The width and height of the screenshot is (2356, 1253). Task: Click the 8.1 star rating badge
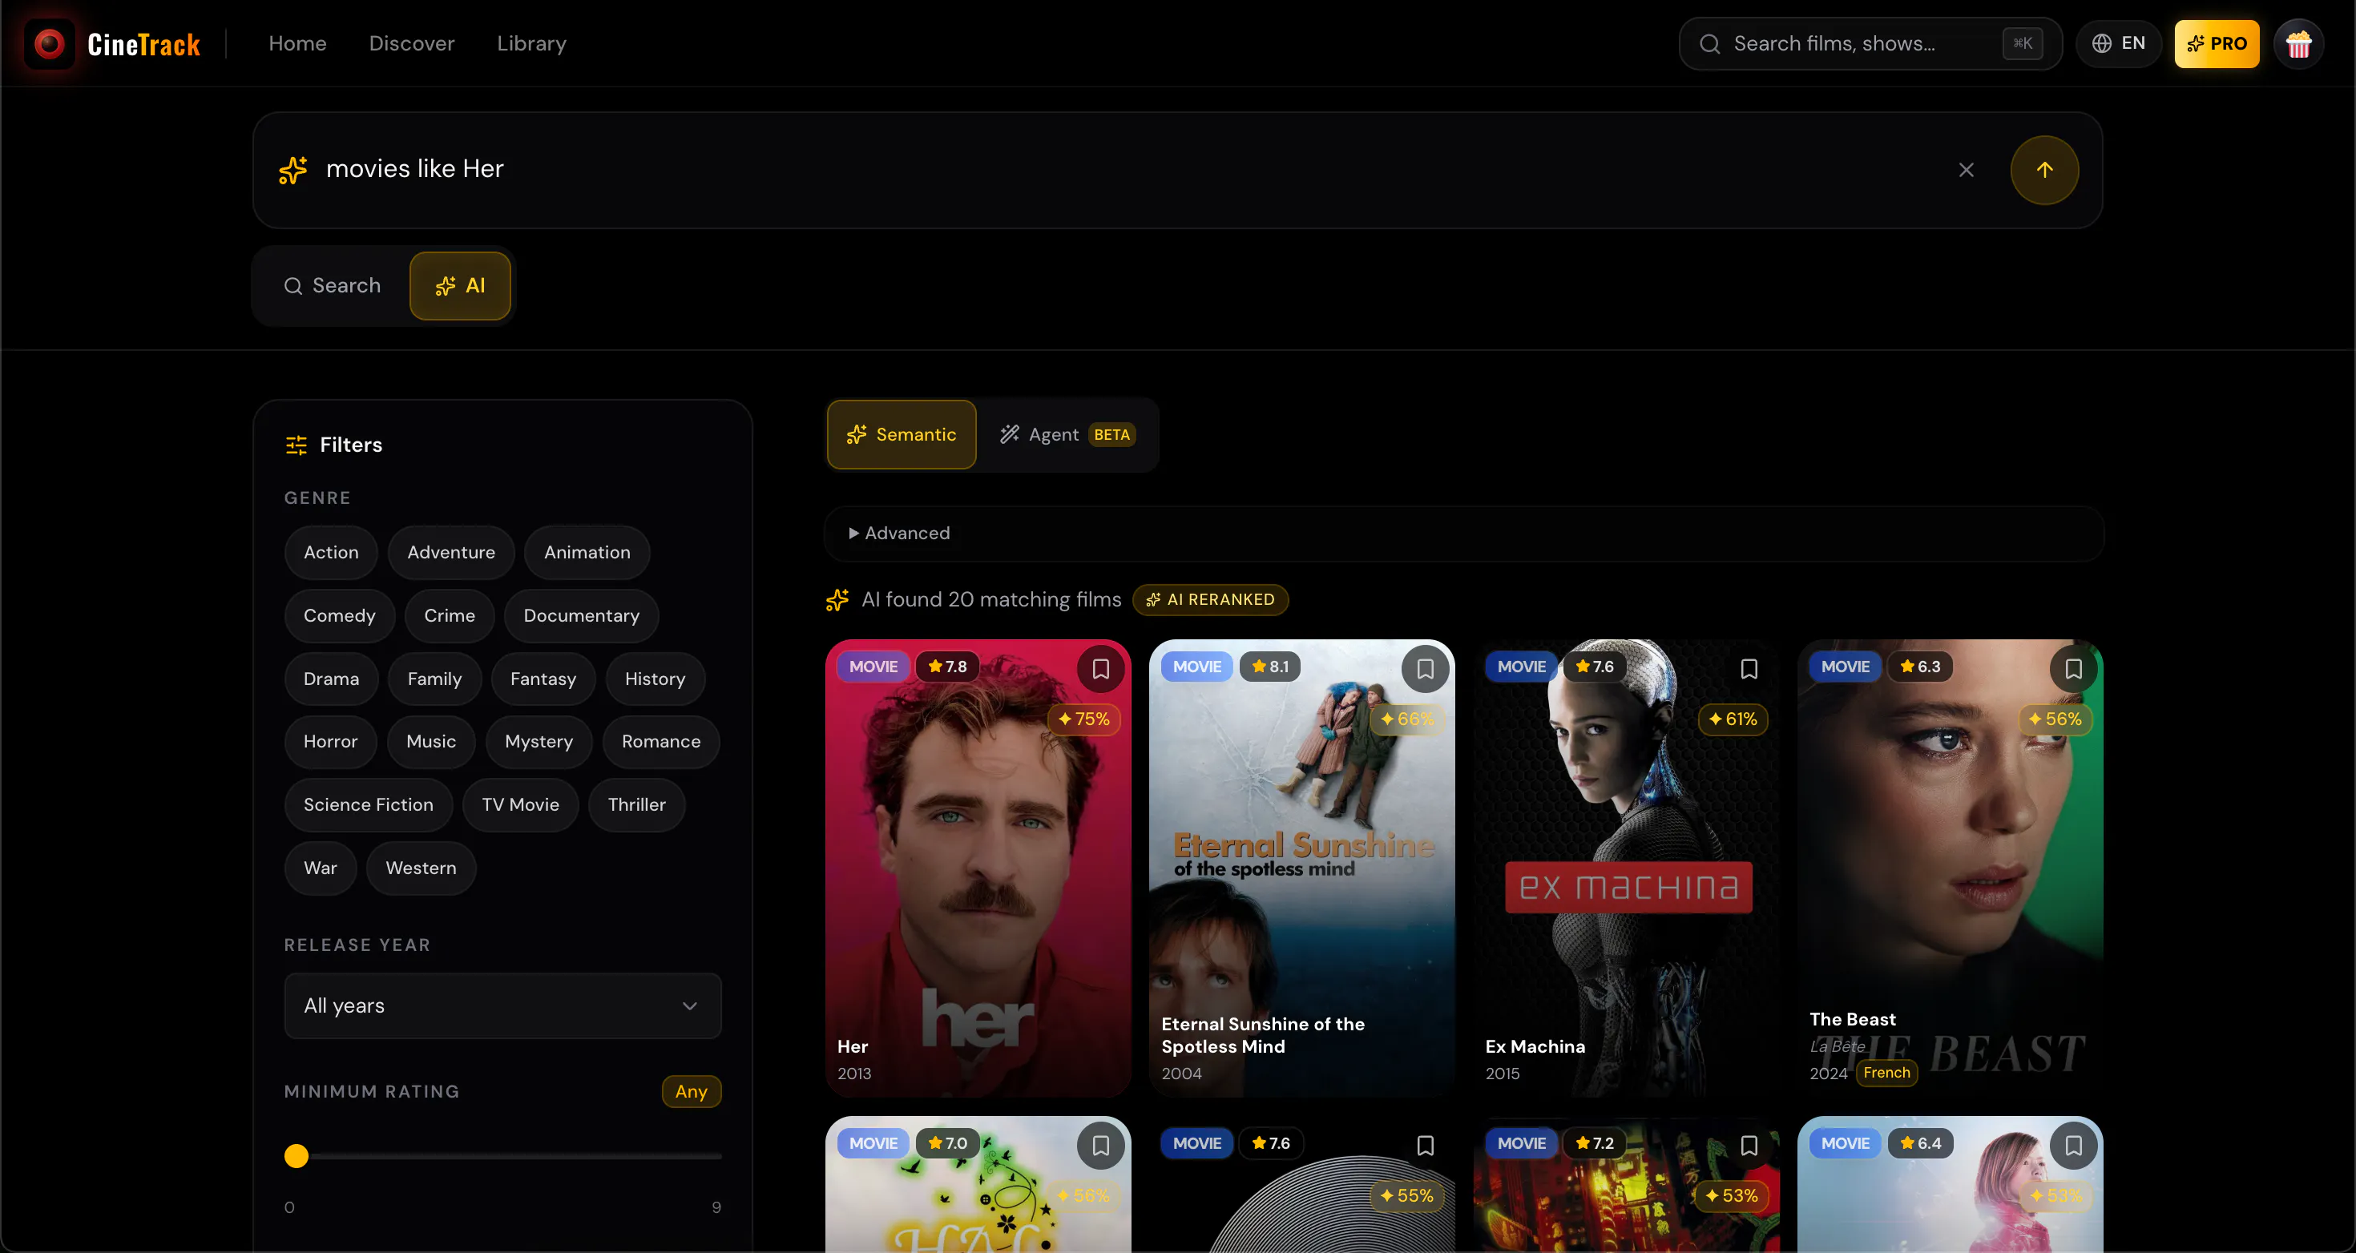point(1270,667)
